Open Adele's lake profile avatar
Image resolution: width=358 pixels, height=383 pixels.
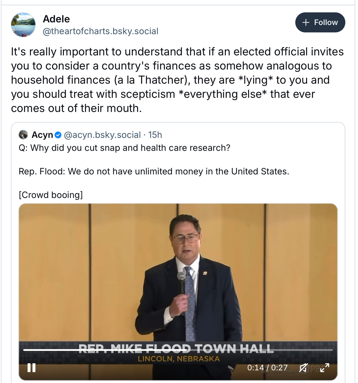[x=23, y=25]
